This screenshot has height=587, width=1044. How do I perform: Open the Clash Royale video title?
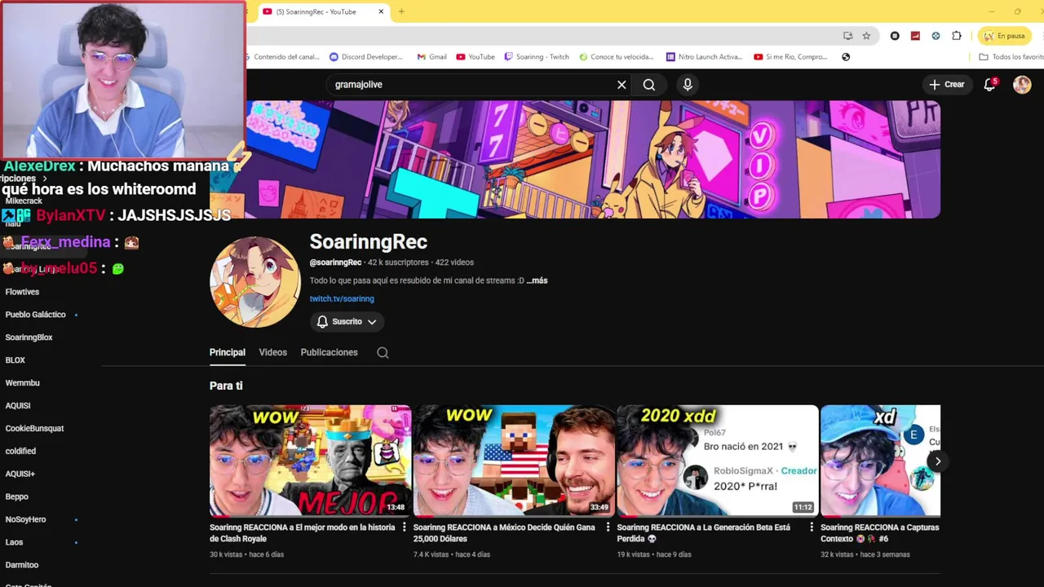point(303,533)
